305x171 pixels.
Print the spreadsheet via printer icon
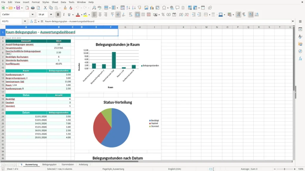[33, 8]
